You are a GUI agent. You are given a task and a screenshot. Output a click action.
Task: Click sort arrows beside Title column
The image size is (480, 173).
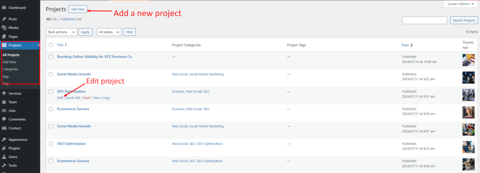(x=66, y=45)
